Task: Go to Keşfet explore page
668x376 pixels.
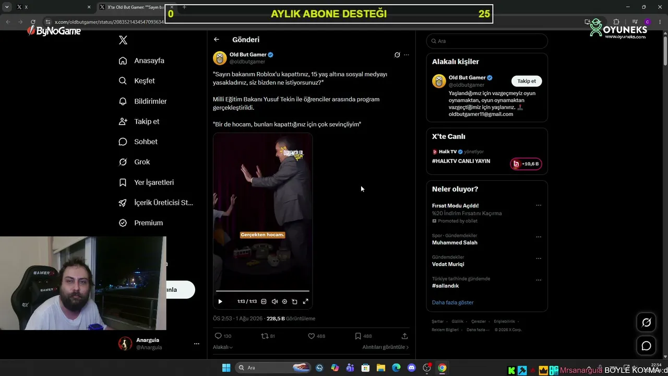Action: coord(137,81)
